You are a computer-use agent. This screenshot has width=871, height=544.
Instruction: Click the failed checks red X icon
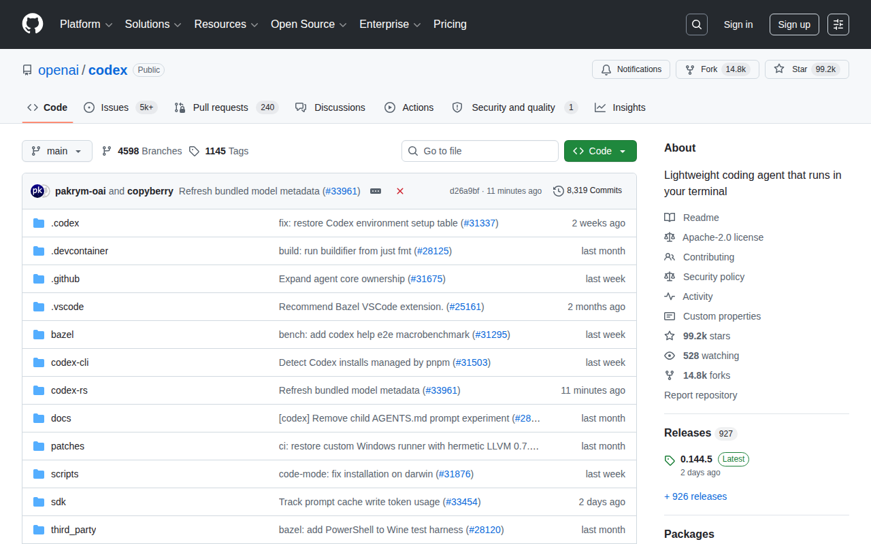pos(400,191)
